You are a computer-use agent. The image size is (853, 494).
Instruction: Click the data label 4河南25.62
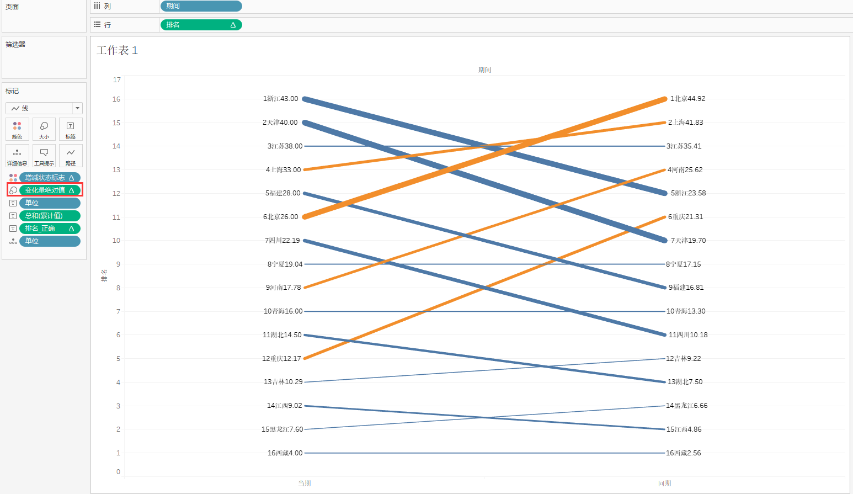685,170
